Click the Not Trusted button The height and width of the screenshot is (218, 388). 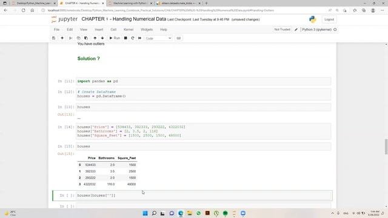click(282, 30)
